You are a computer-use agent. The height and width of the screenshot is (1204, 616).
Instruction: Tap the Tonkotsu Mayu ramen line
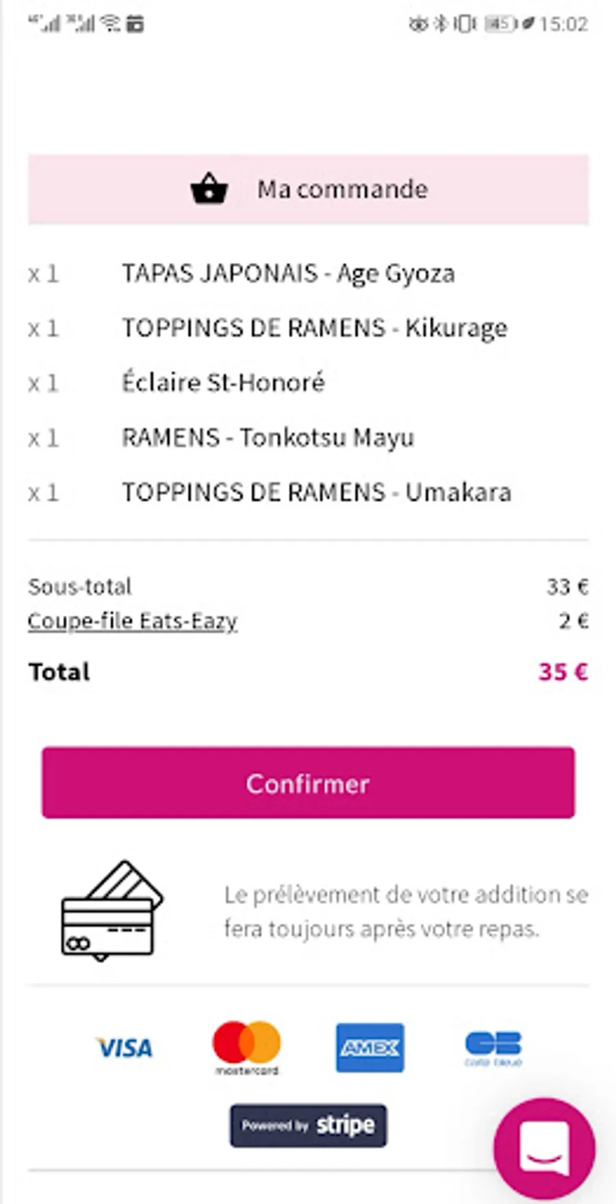point(268,437)
